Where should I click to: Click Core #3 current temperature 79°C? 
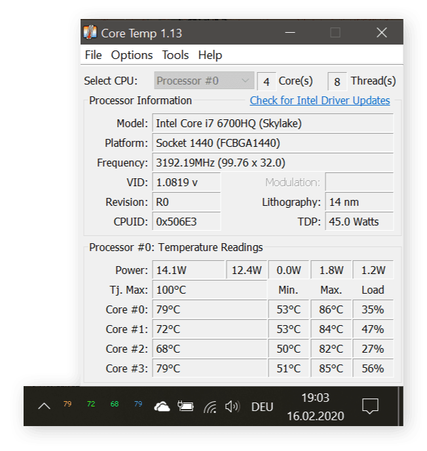click(x=210, y=368)
